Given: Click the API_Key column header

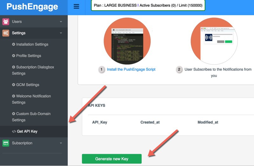Looking at the screenshot, I should 100,122.
